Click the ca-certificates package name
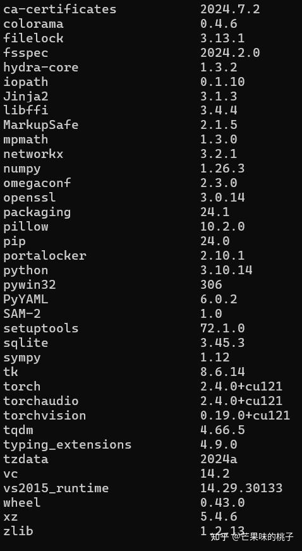The height and width of the screenshot is (551, 302). tap(59, 9)
